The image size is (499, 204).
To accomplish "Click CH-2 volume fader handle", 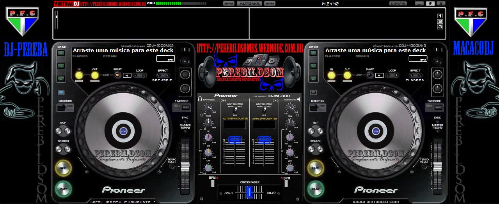I will (x=265, y=139).
